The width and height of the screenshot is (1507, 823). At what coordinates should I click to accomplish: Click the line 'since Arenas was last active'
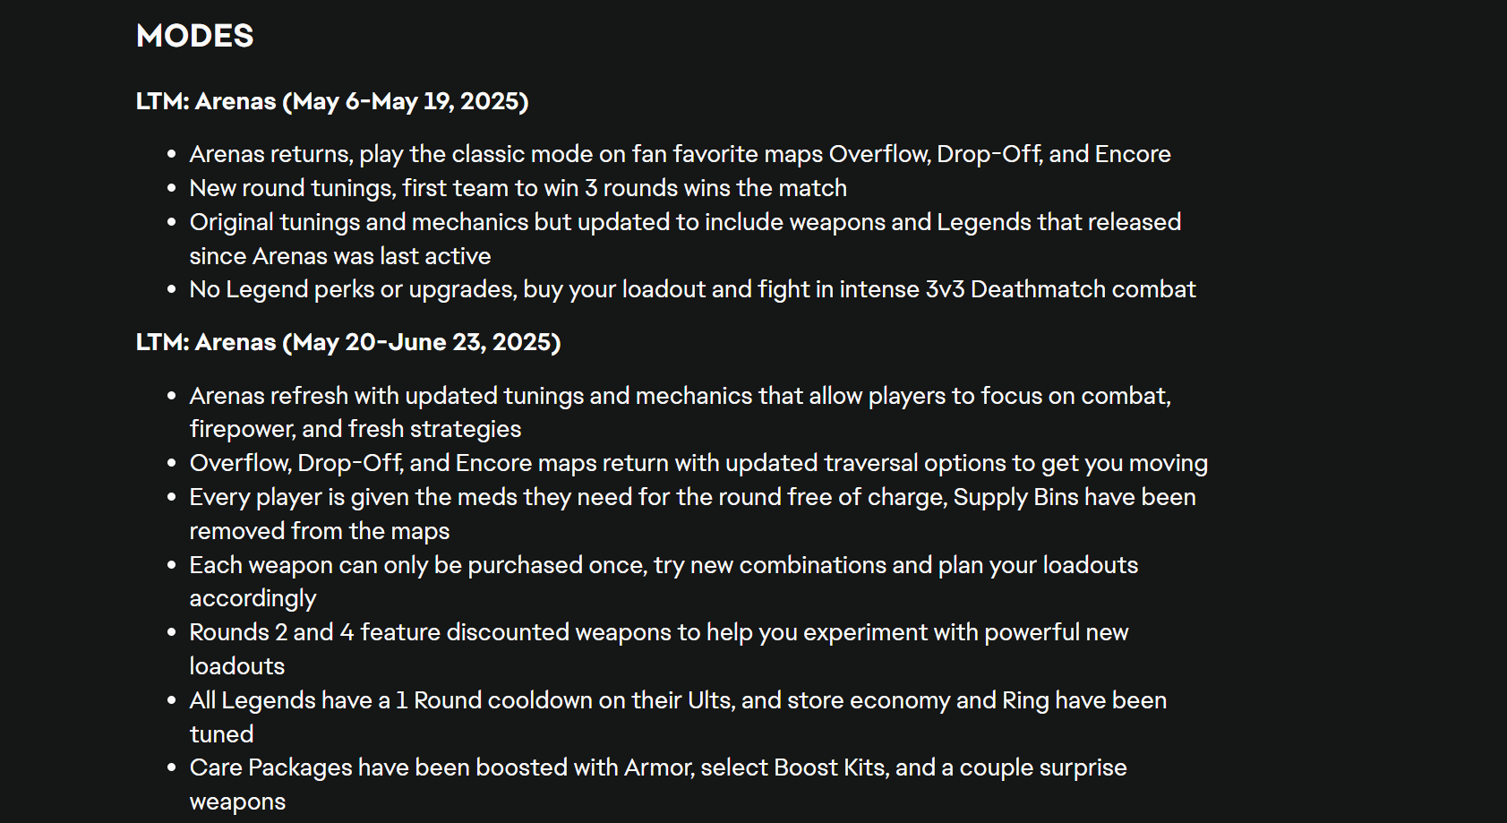pos(340,256)
